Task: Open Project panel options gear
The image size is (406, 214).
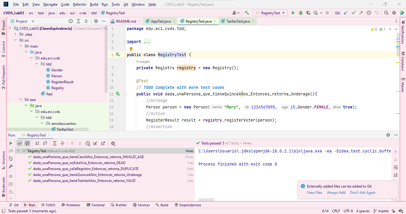Action: point(96,21)
